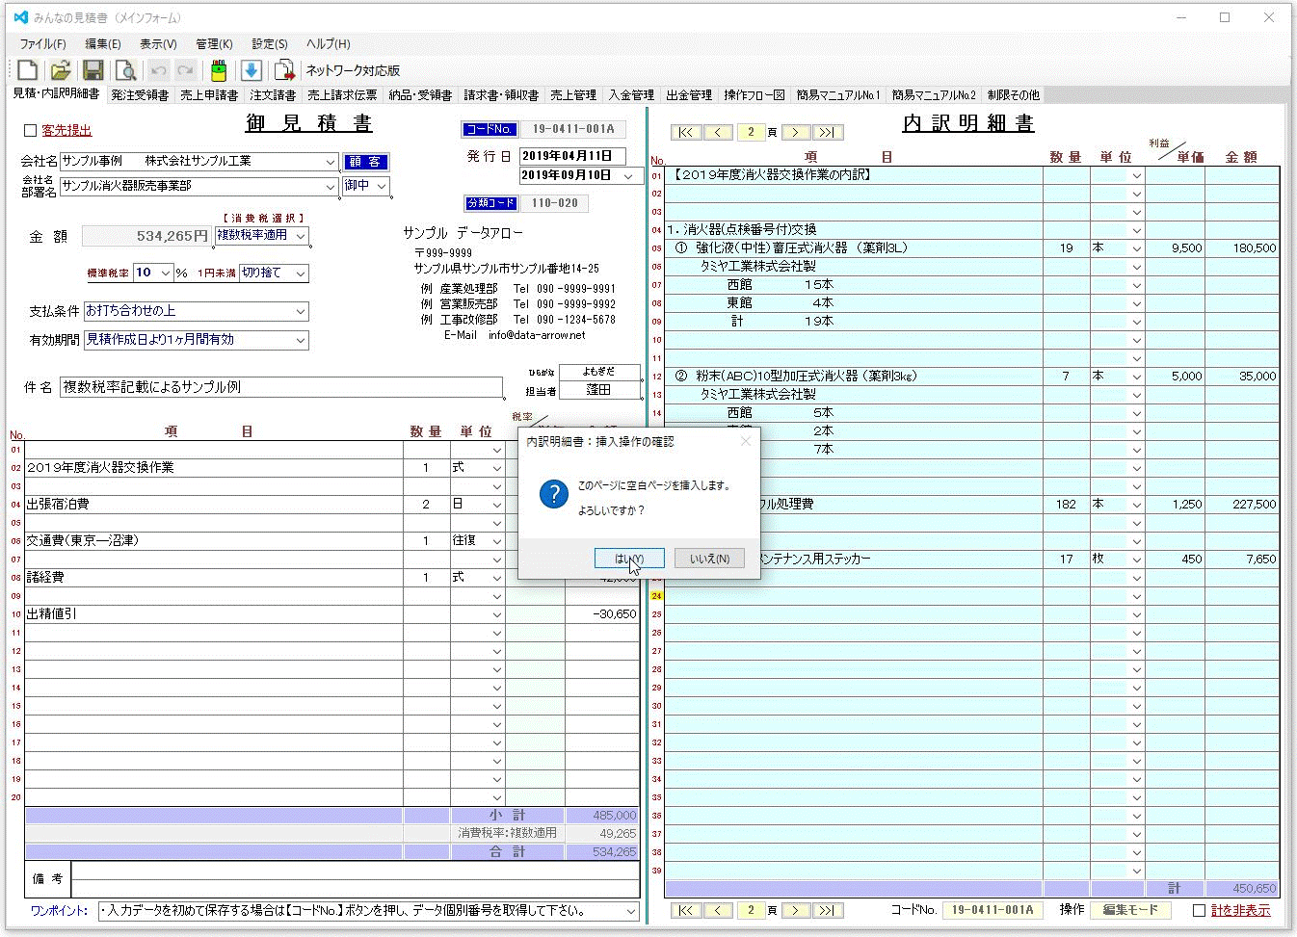Open the 設定(S) menu

tap(270, 44)
